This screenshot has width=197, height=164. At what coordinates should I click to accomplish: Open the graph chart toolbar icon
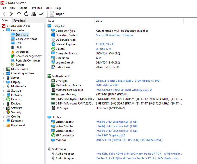click(x=41, y=14)
